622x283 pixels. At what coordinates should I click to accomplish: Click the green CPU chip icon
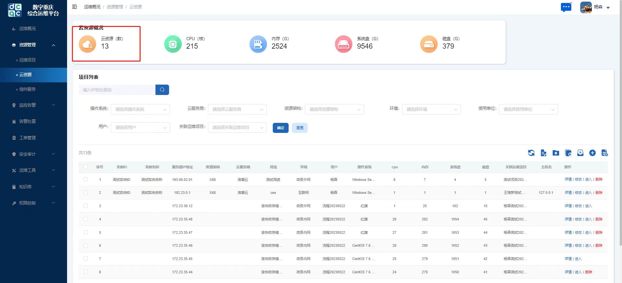pyautogui.click(x=173, y=44)
